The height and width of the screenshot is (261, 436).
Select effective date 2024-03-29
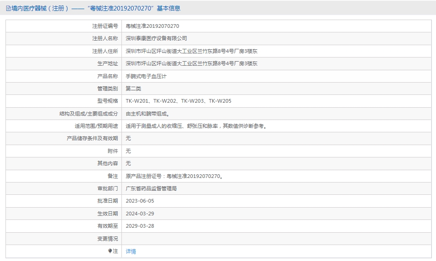[140, 214]
